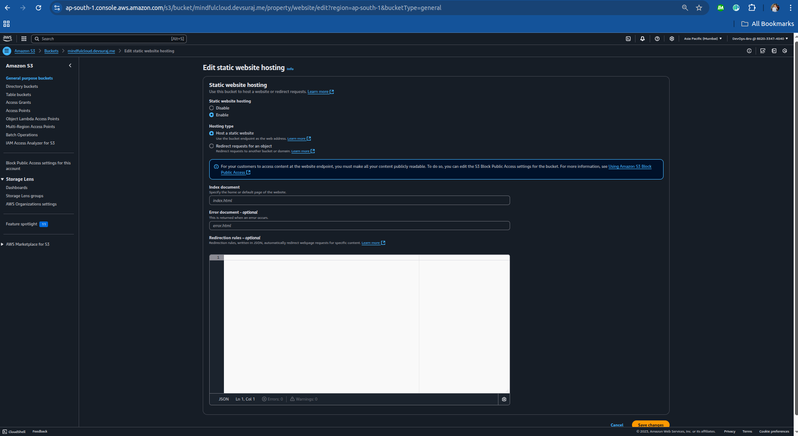Open the AWS services grid menu
The image size is (798, 436).
point(24,38)
